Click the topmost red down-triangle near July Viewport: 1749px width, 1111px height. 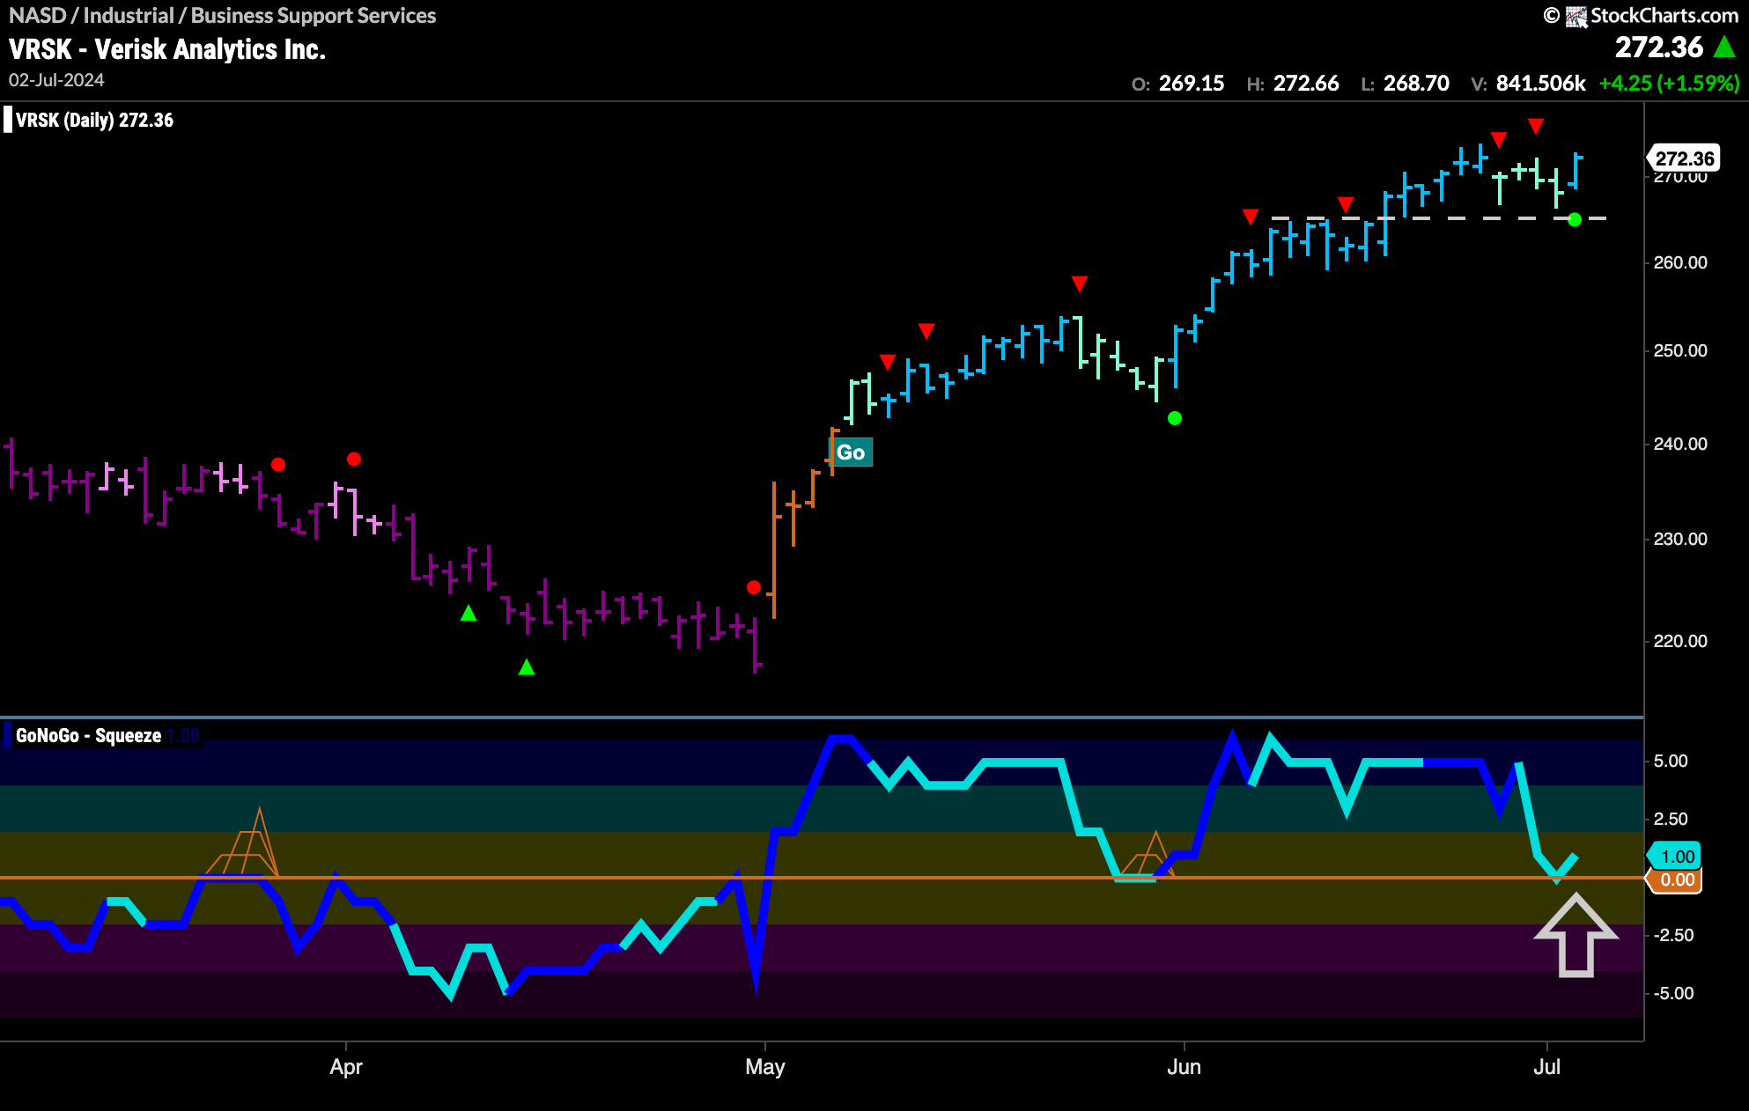click(x=1536, y=127)
